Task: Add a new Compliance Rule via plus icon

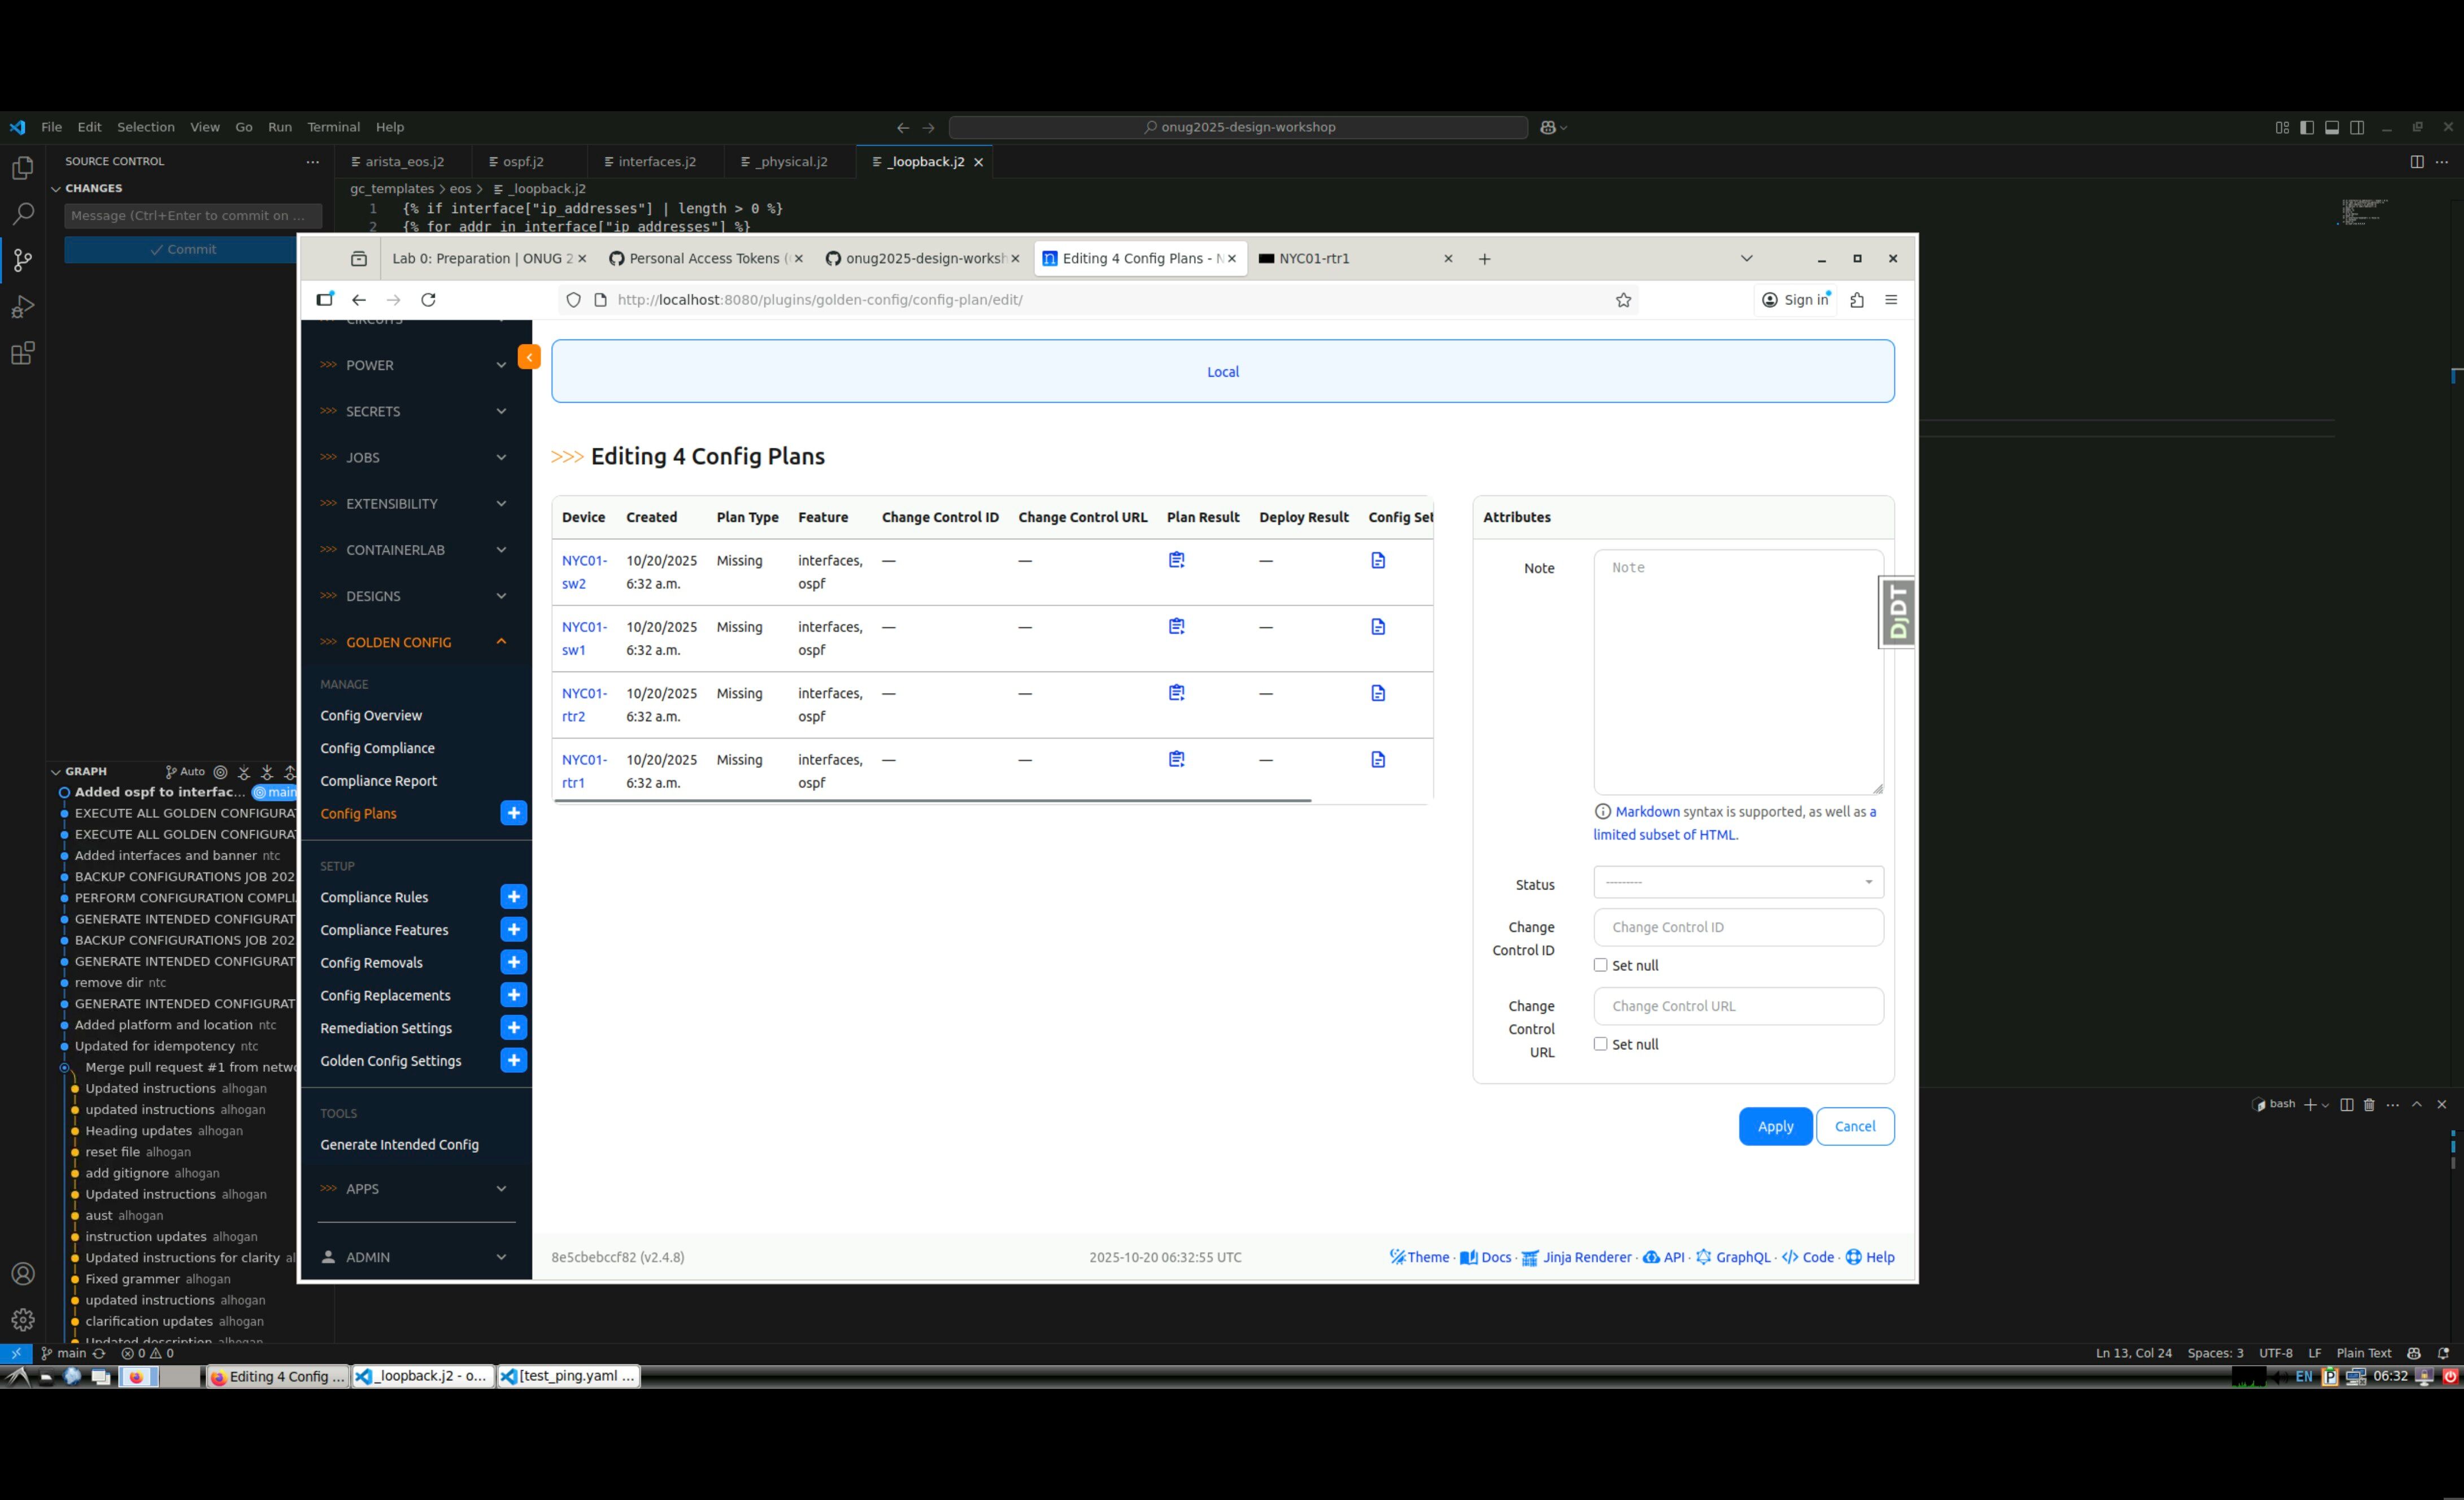Action: coord(513,897)
